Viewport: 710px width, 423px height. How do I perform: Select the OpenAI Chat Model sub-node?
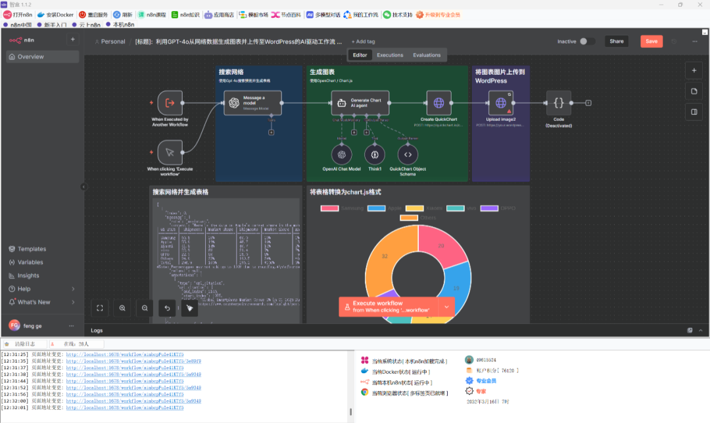click(341, 155)
